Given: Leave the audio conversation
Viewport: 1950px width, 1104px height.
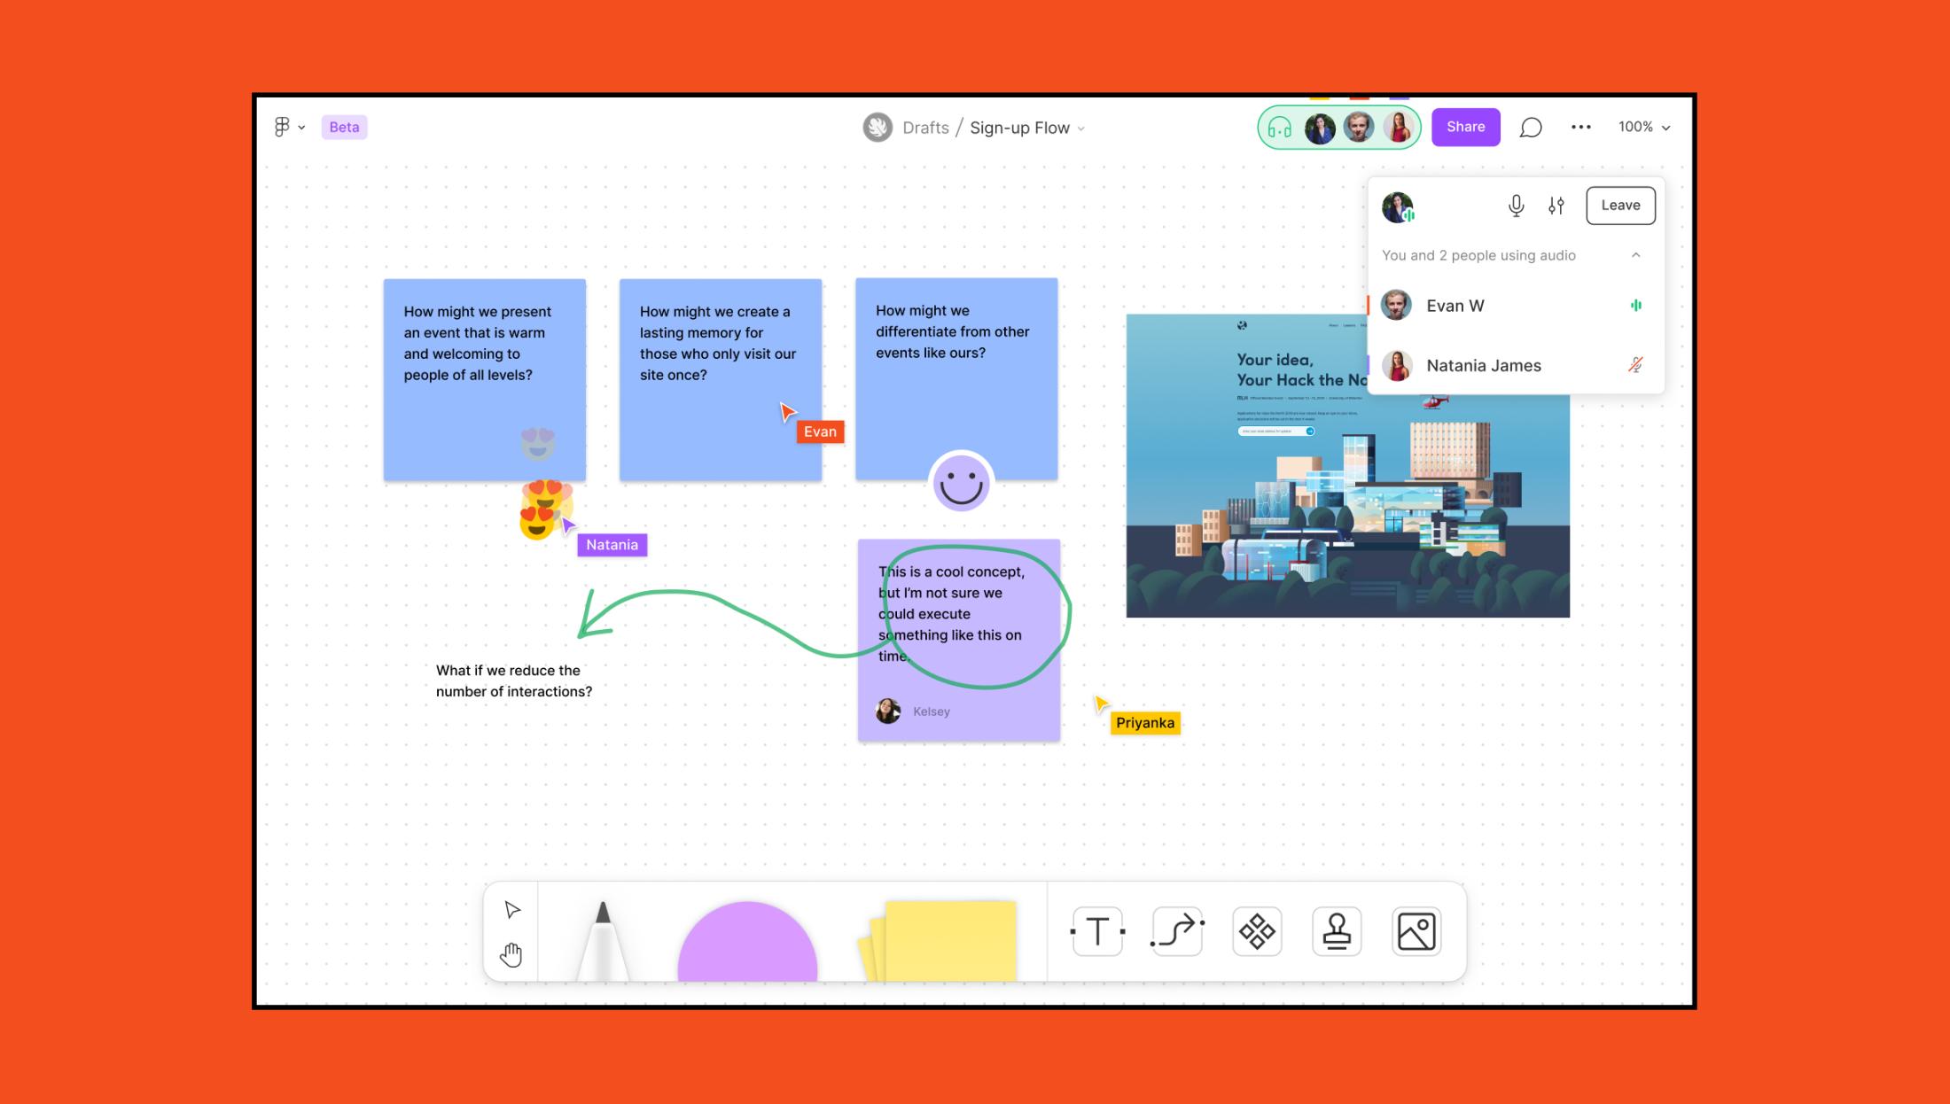Looking at the screenshot, I should click(1620, 206).
